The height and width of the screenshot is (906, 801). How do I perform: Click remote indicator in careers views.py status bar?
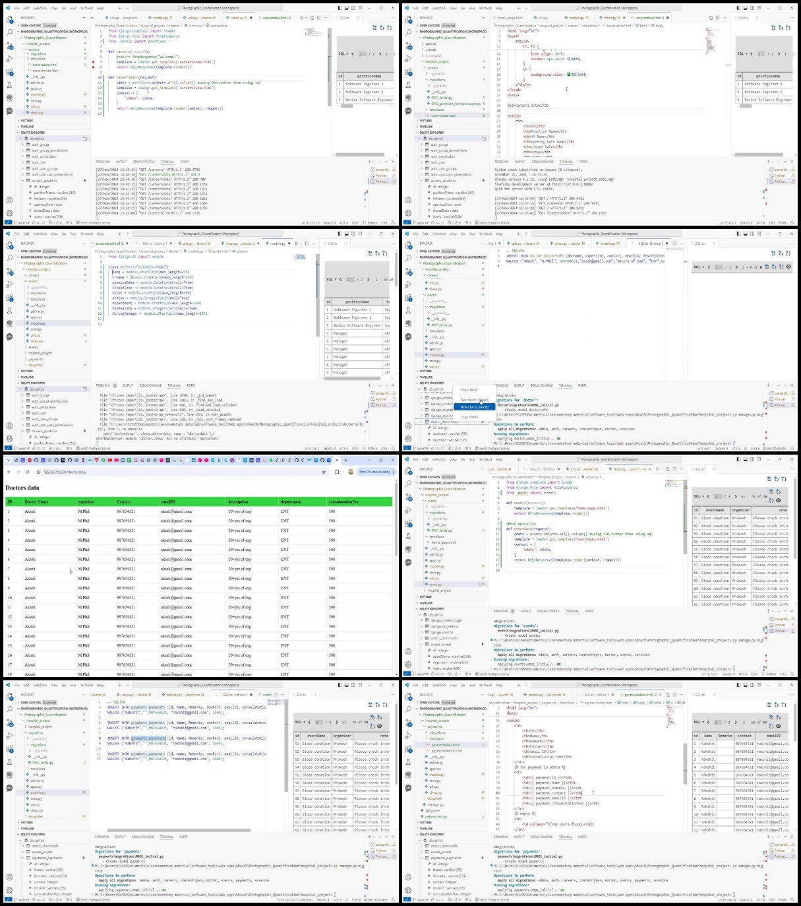[9, 222]
